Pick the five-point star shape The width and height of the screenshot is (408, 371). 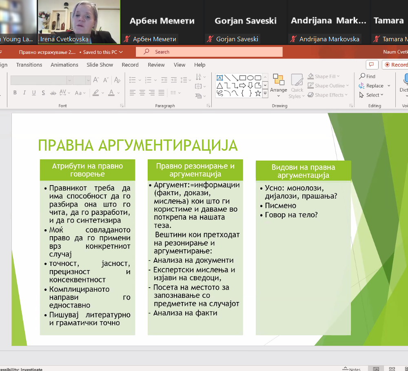tap(258, 93)
